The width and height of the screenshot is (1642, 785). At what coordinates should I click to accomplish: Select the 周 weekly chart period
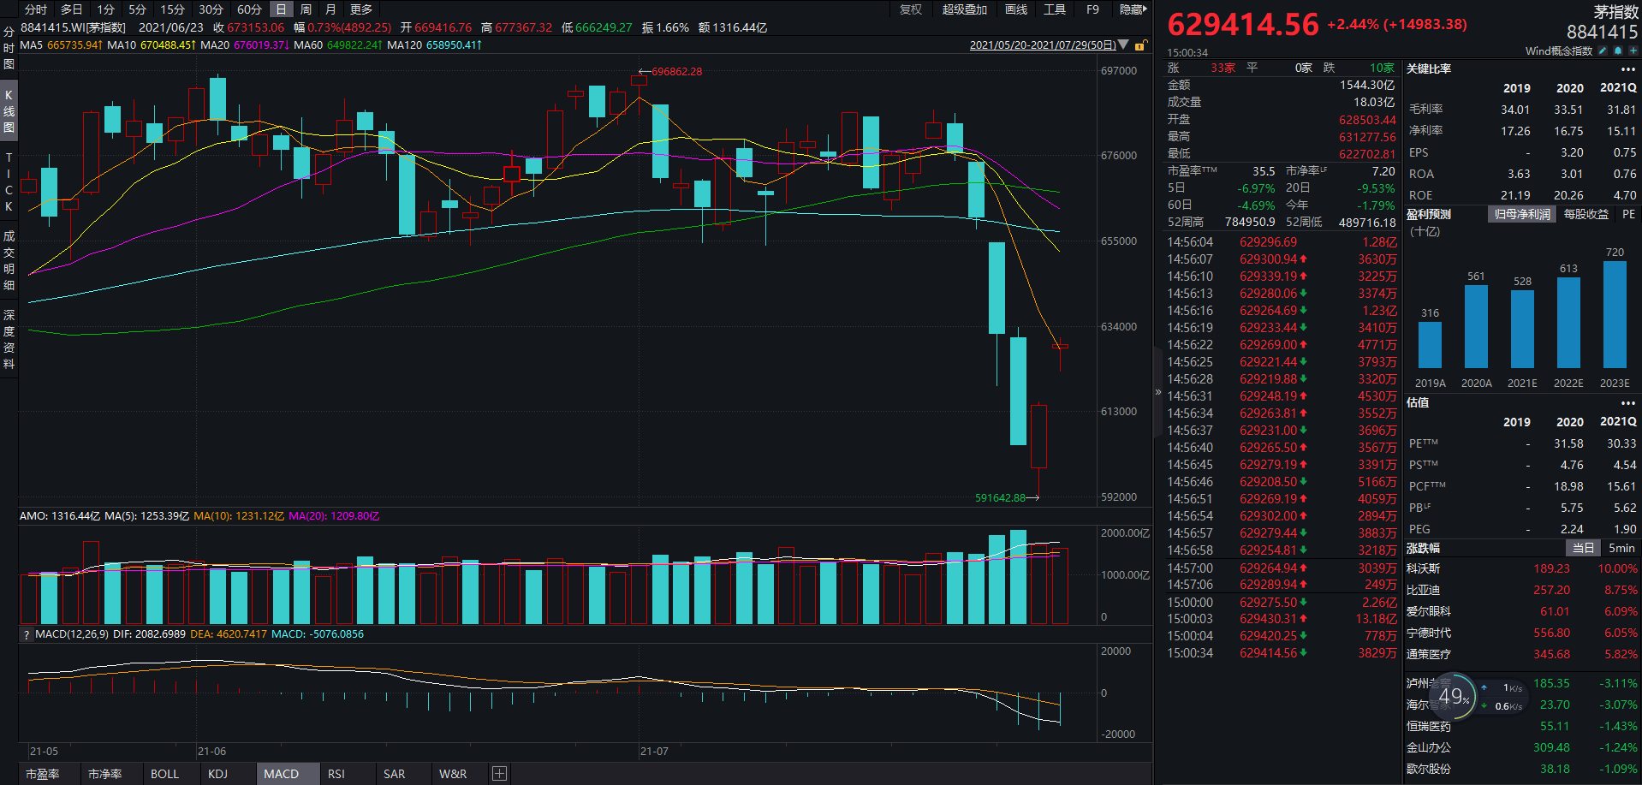click(x=306, y=9)
